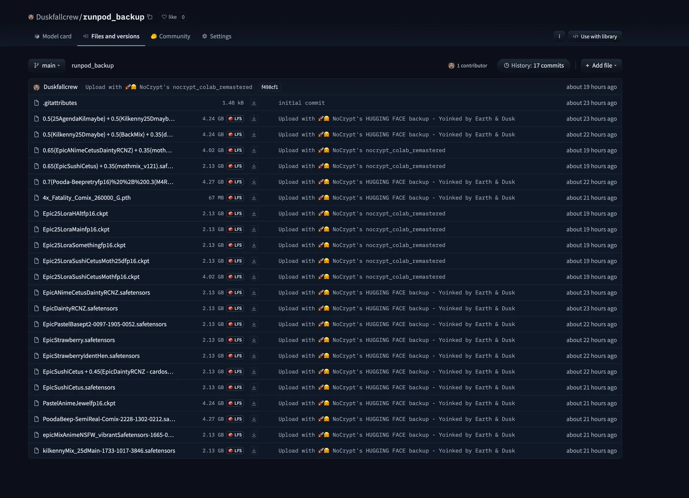Download EpicPastelBasept2-0097-1905-0052.safetensors
Viewport: 689px width, 498px height.
pyautogui.click(x=254, y=324)
